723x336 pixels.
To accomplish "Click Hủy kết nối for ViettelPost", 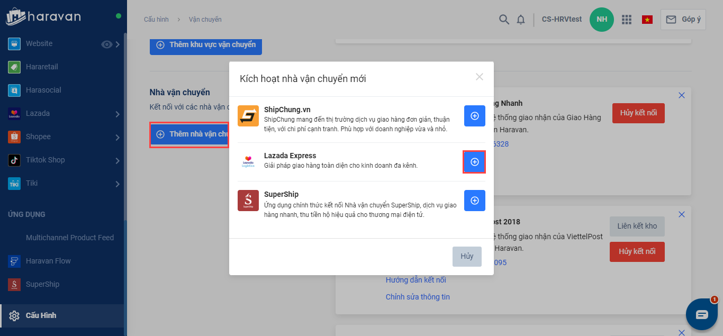I will [637, 251].
